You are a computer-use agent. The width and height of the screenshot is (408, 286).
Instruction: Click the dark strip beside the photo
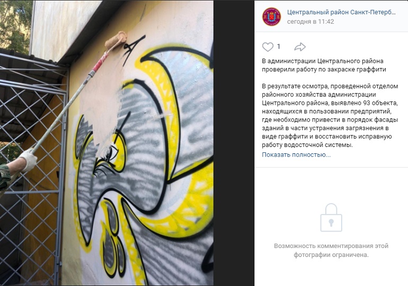pos(234,143)
